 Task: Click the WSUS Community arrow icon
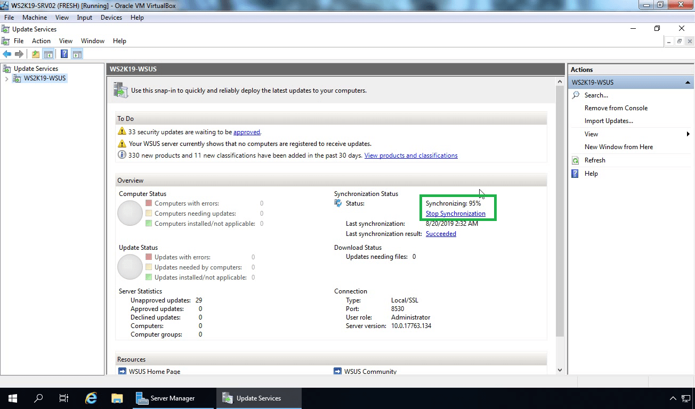click(337, 371)
